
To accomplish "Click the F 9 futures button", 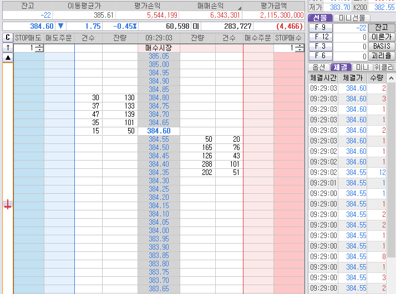I will [320, 28].
